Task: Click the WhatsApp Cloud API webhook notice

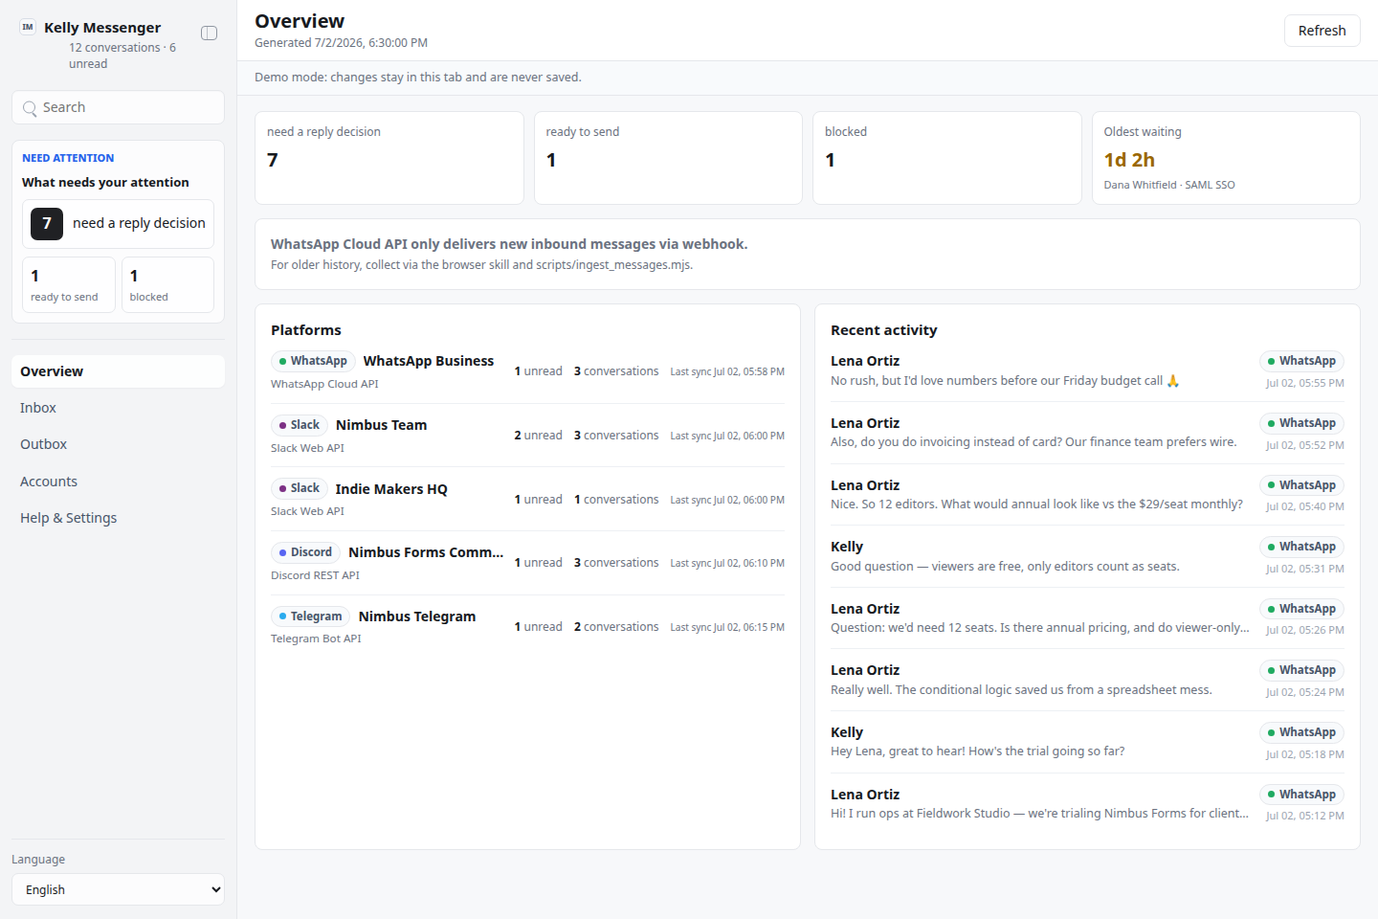Action: (x=808, y=254)
